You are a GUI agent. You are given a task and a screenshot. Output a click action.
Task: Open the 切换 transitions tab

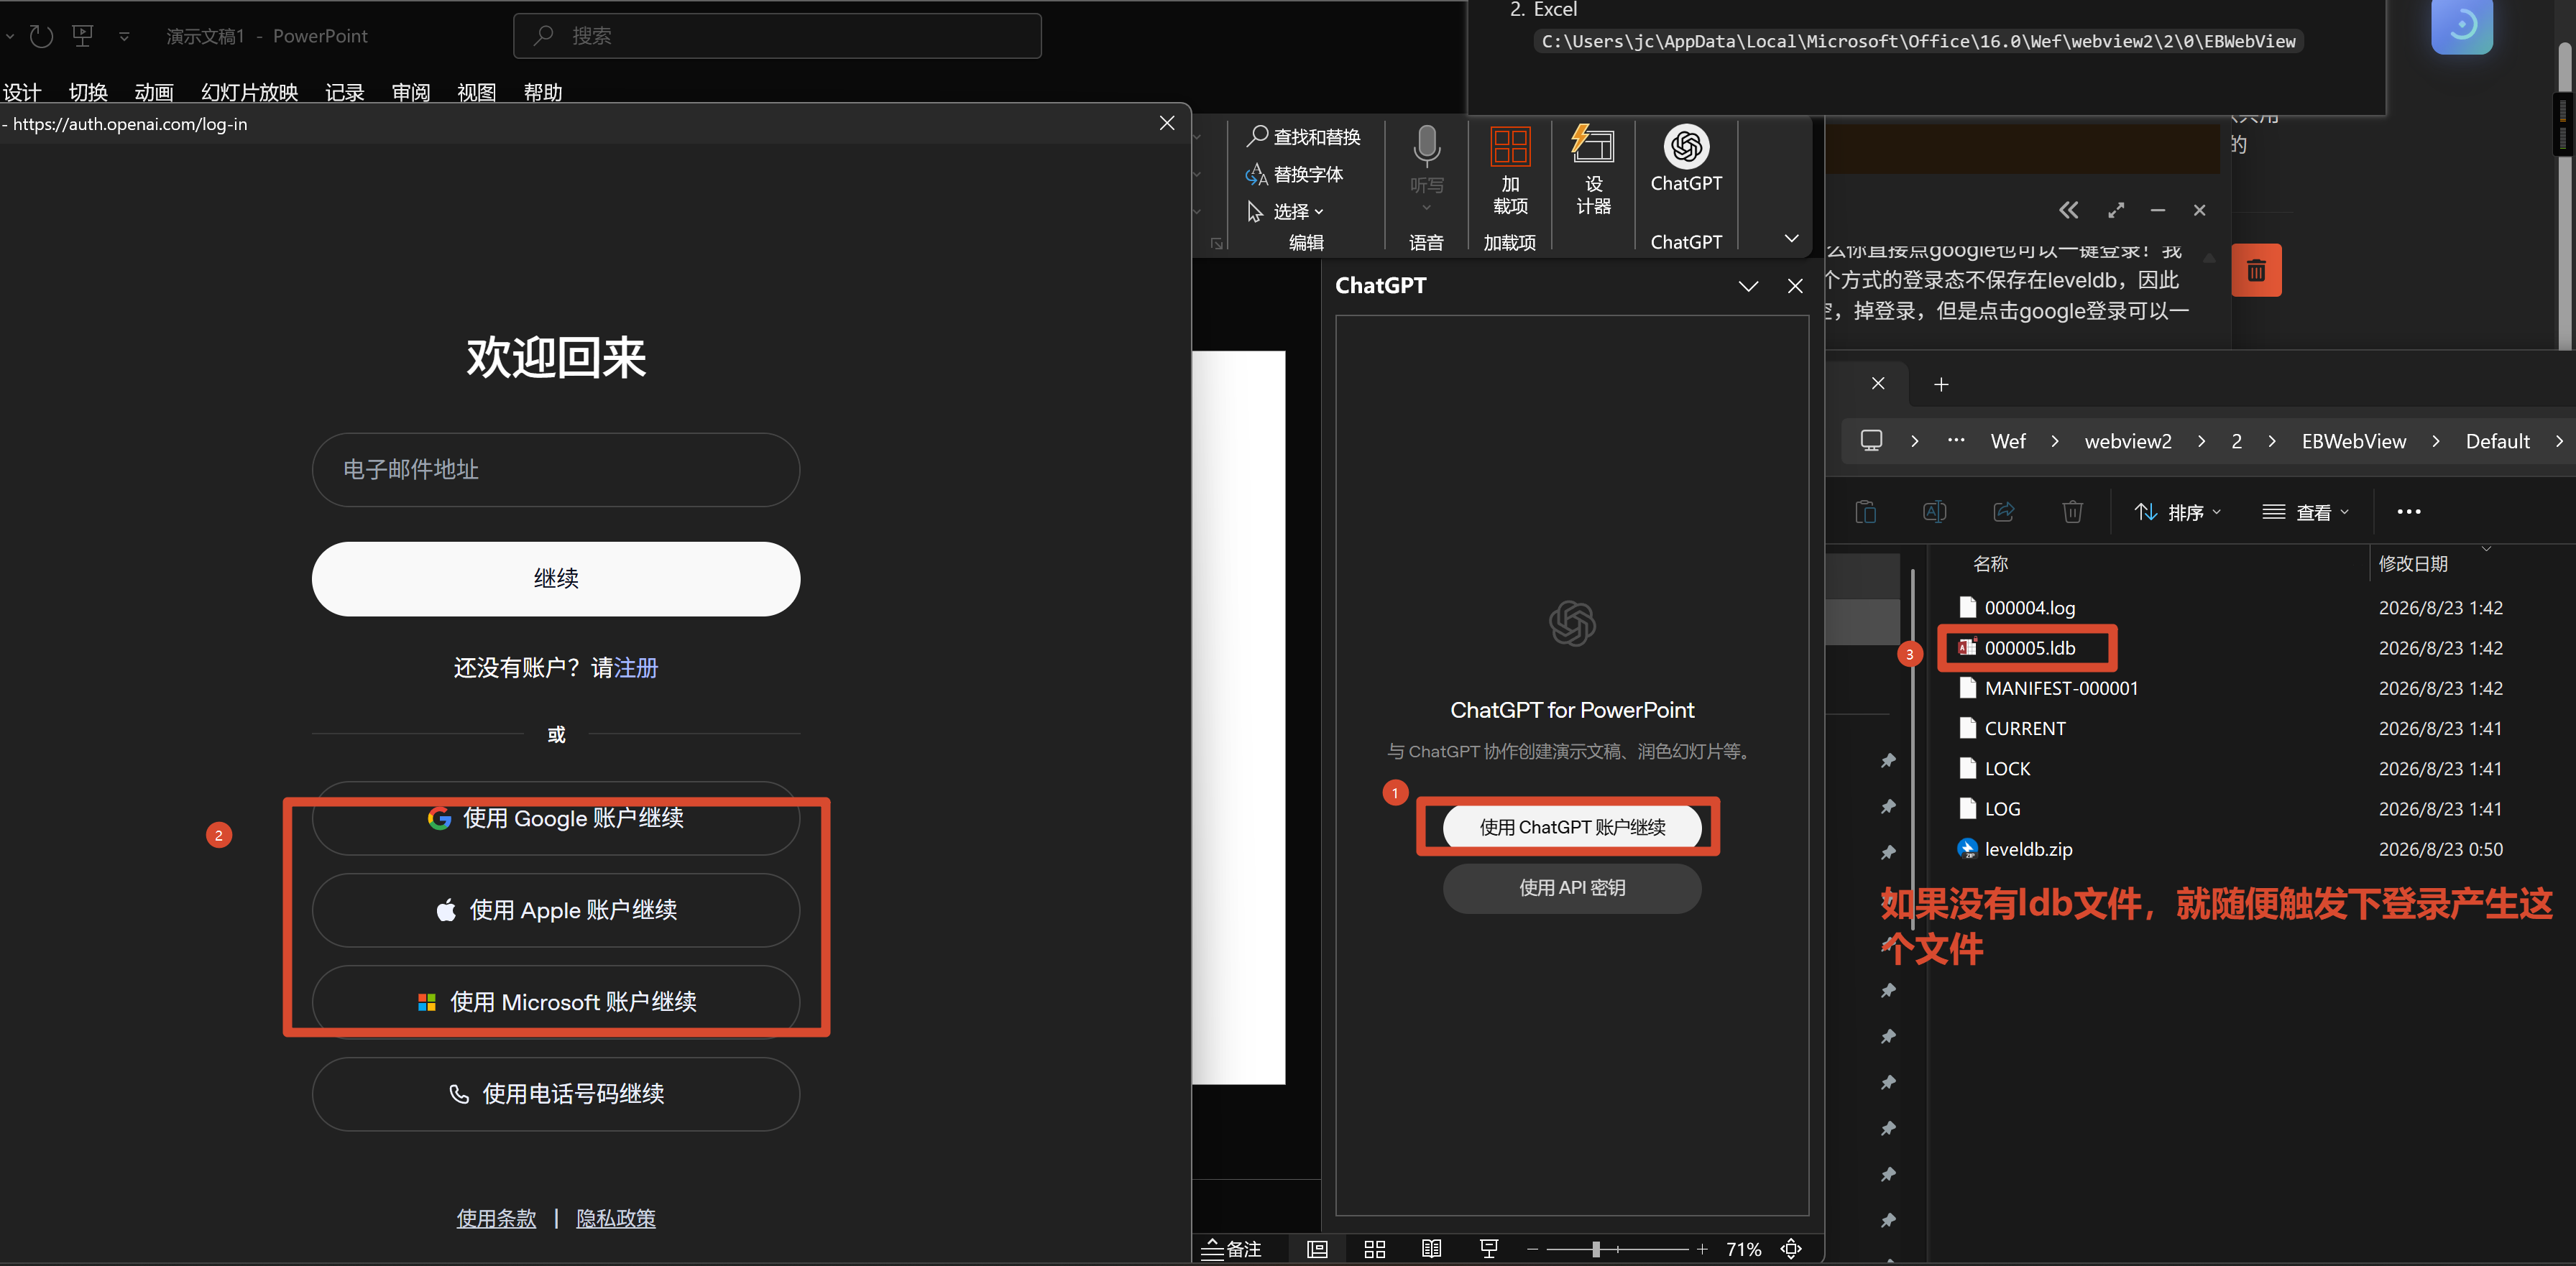(88, 92)
